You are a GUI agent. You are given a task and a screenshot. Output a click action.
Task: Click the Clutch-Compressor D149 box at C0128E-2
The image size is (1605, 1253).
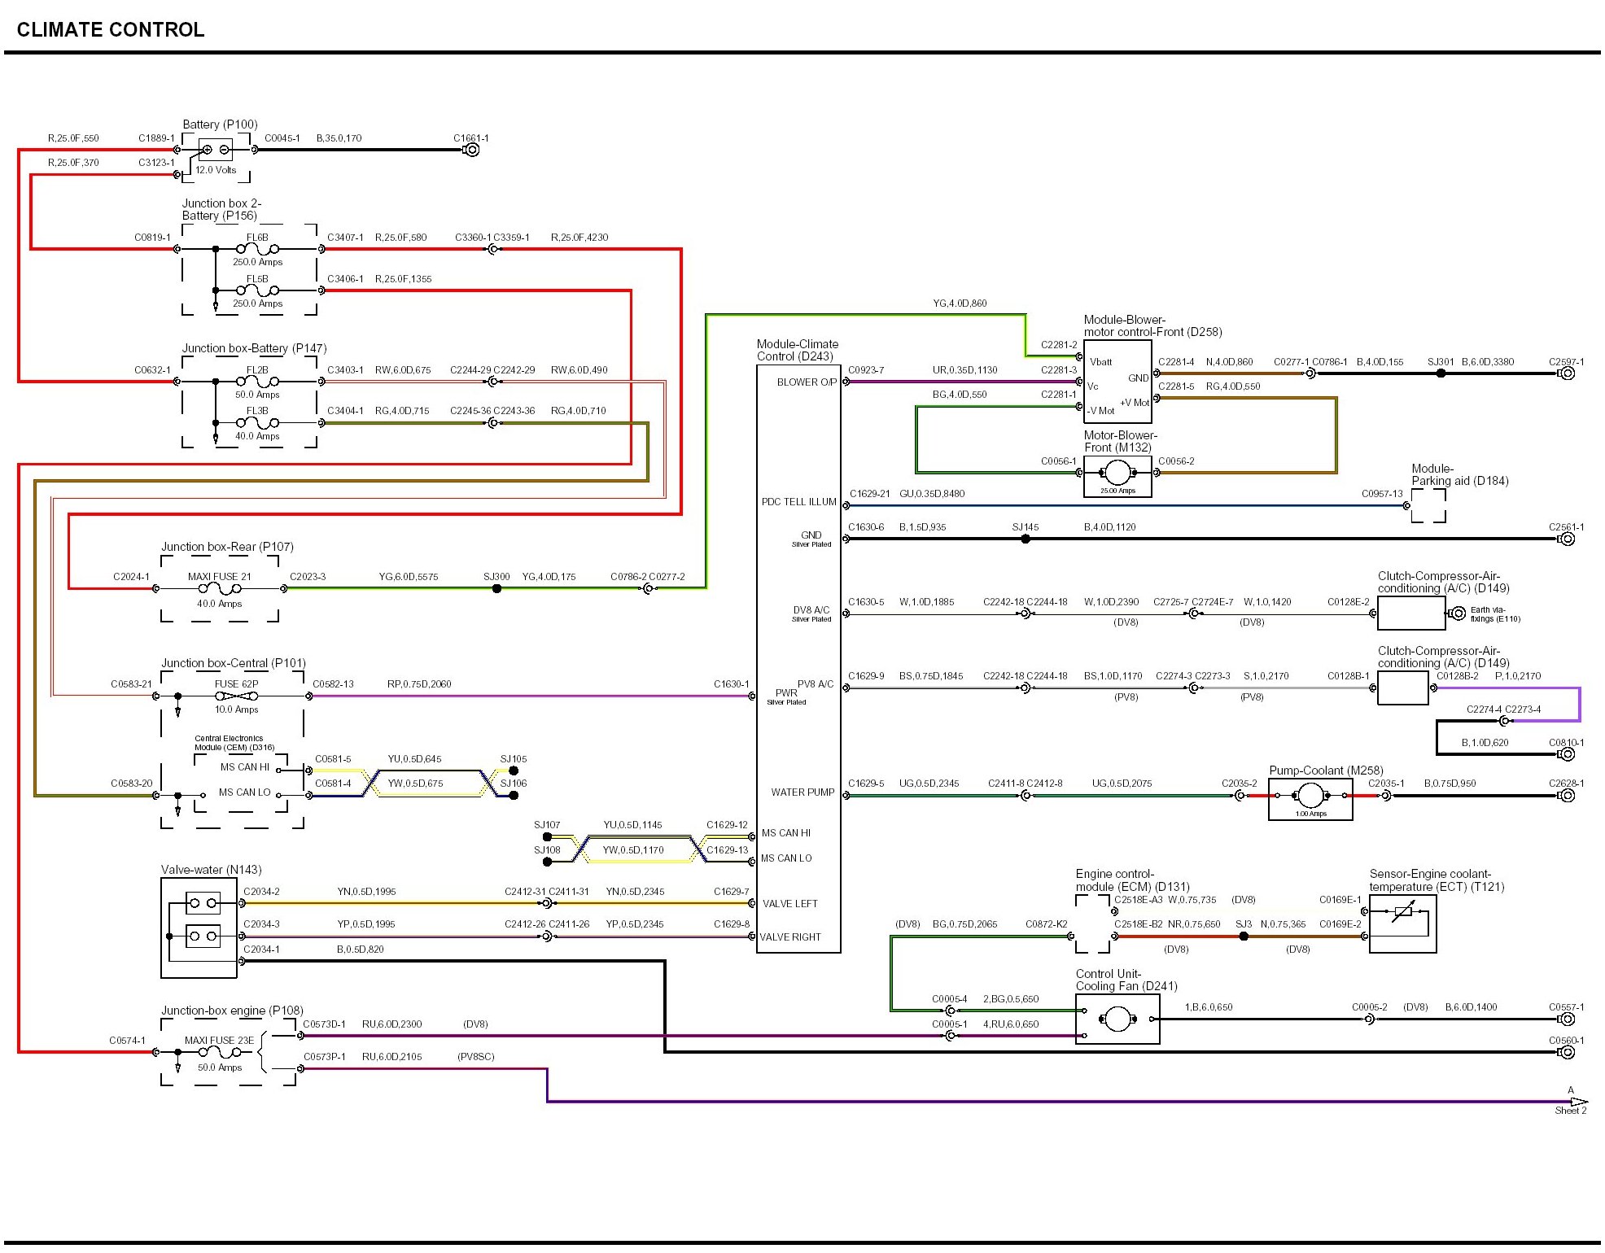[x=1410, y=613]
